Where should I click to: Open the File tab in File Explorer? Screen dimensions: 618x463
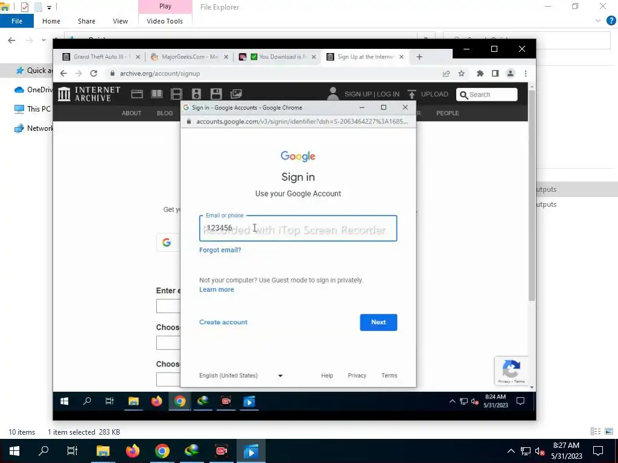pos(16,21)
